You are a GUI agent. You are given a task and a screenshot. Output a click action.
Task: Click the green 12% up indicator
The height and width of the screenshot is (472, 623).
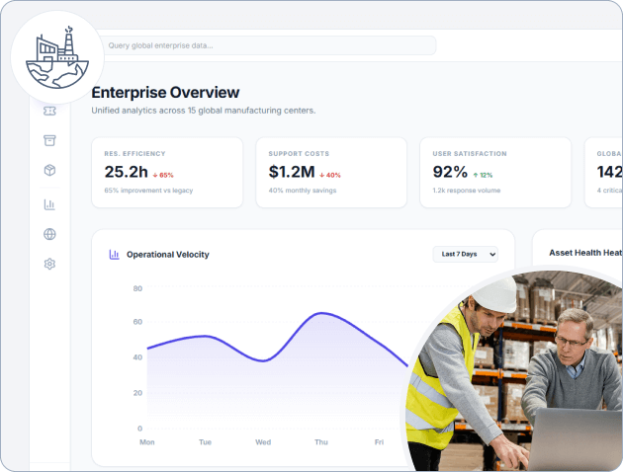483,175
